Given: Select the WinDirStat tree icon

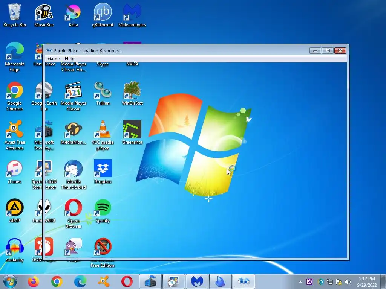Looking at the screenshot, I should click(132, 90).
